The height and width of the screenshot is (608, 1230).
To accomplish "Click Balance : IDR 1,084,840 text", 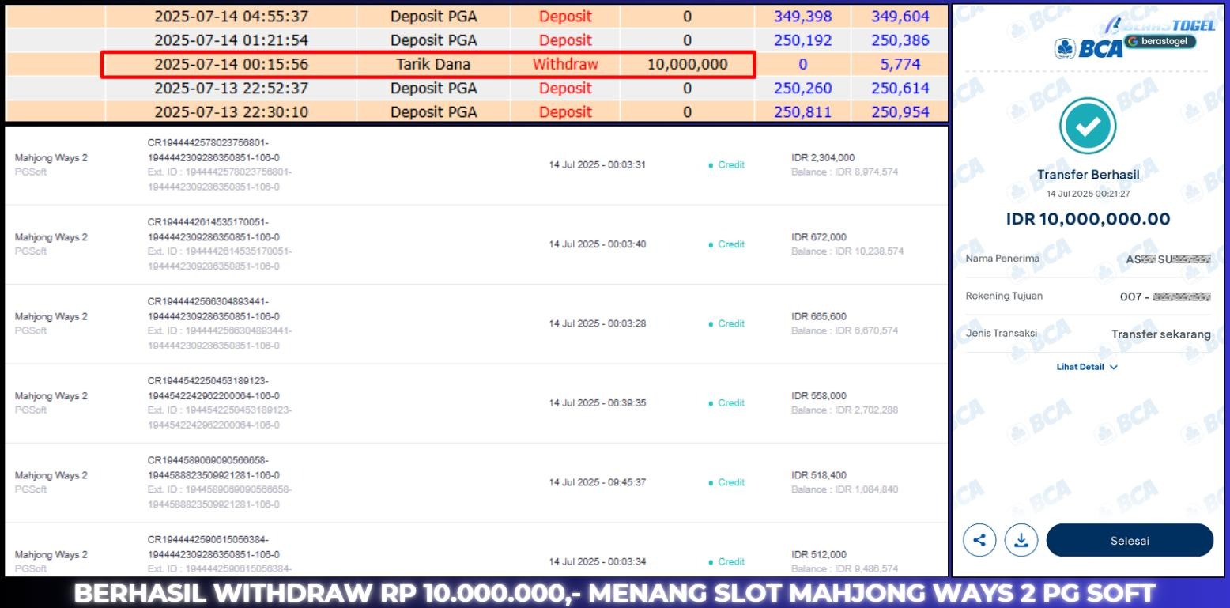I will (844, 489).
